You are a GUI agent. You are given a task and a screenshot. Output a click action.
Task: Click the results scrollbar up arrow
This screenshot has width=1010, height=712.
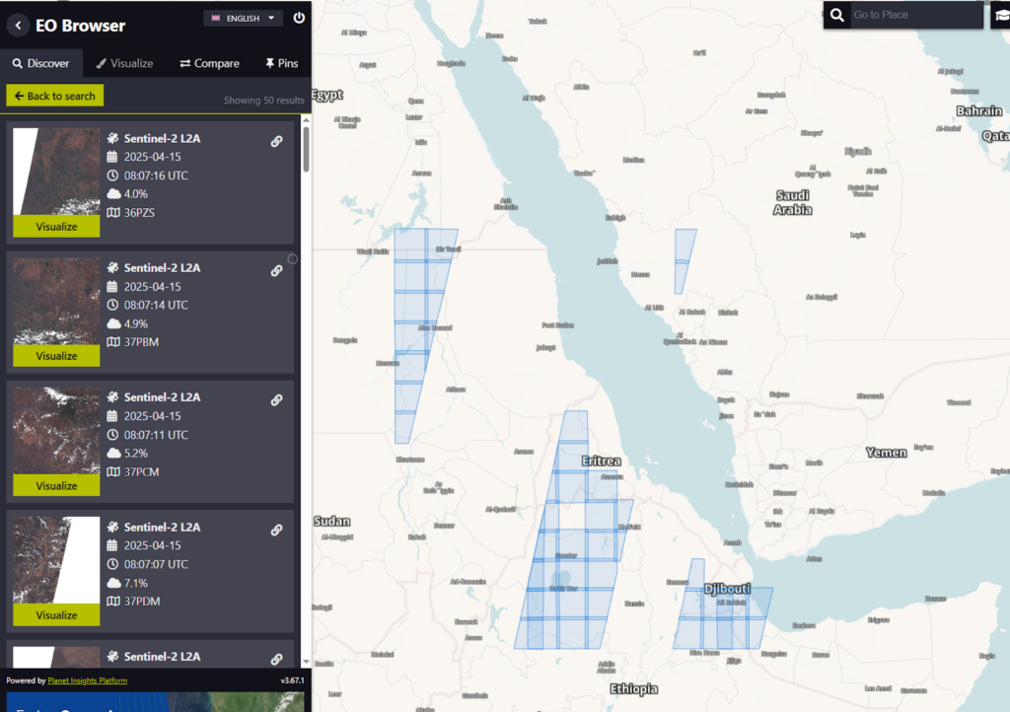306,120
